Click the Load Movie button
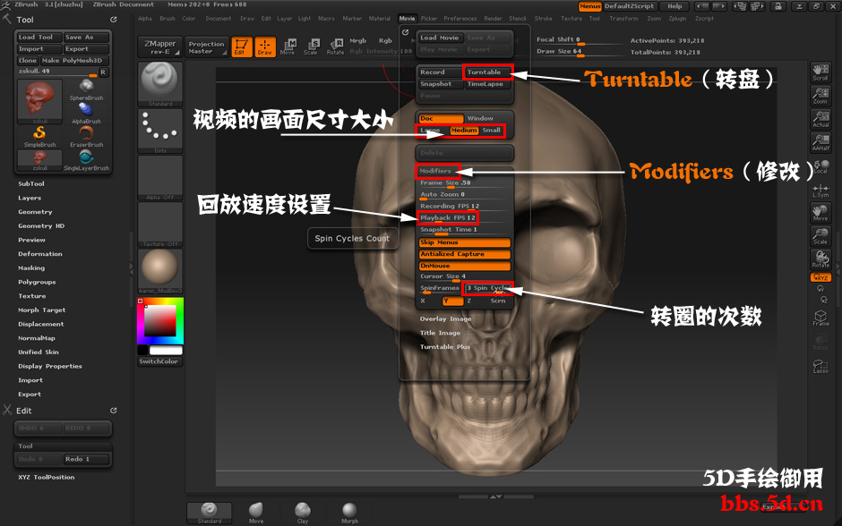Image resolution: width=842 pixels, height=526 pixels. (x=440, y=38)
